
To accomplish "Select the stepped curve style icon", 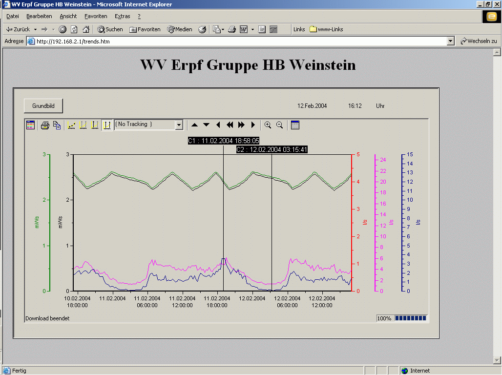I will (x=84, y=125).
